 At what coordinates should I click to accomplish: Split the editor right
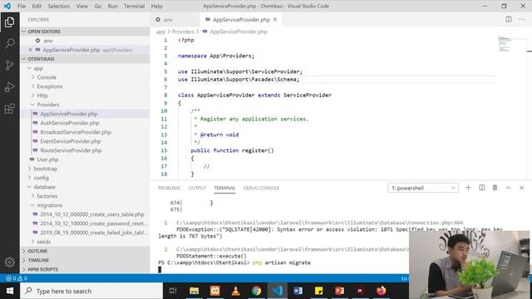point(508,19)
